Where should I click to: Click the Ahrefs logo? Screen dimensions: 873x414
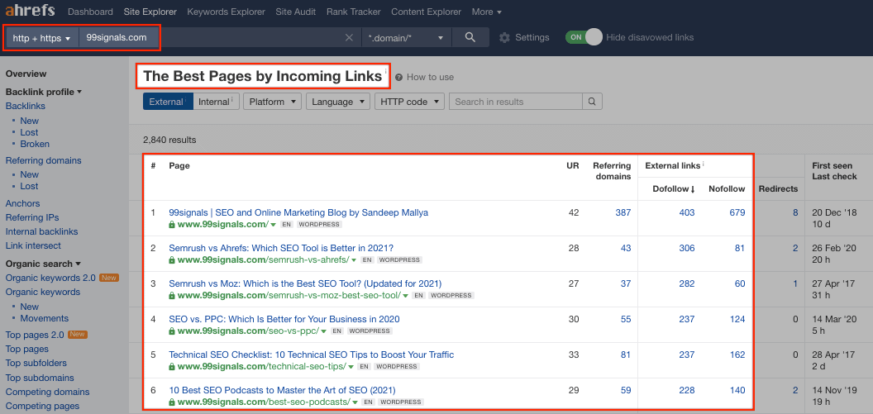[30, 12]
